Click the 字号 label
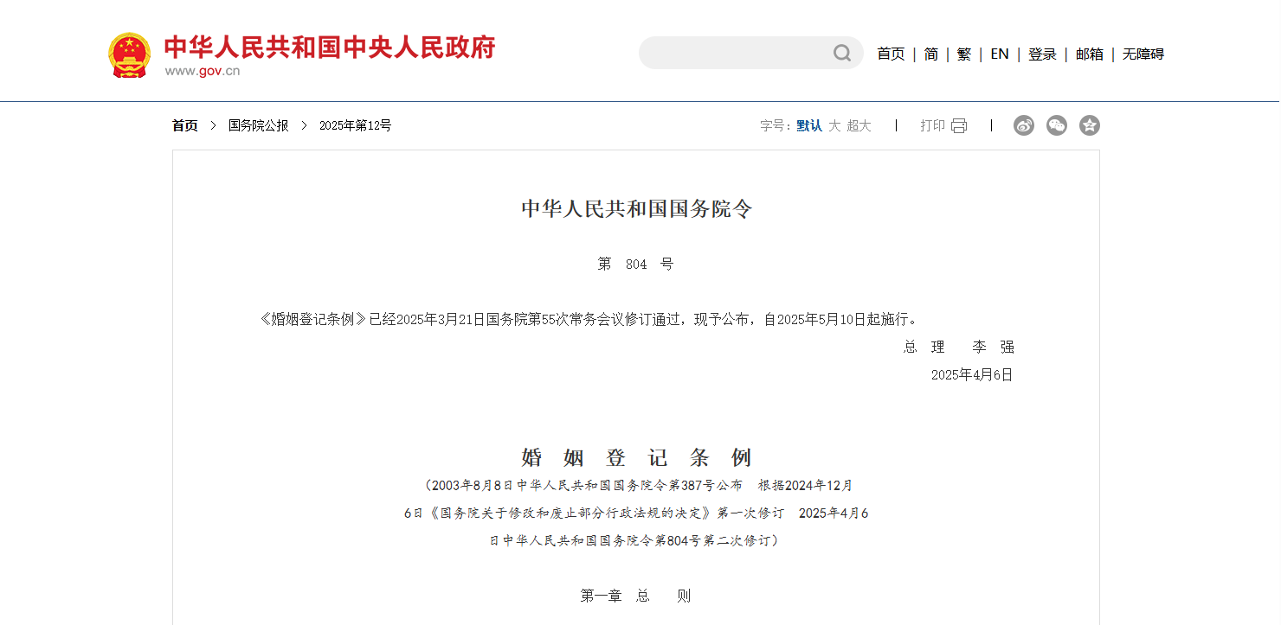Viewport: 1281px width, 625px height. [776, 125]
